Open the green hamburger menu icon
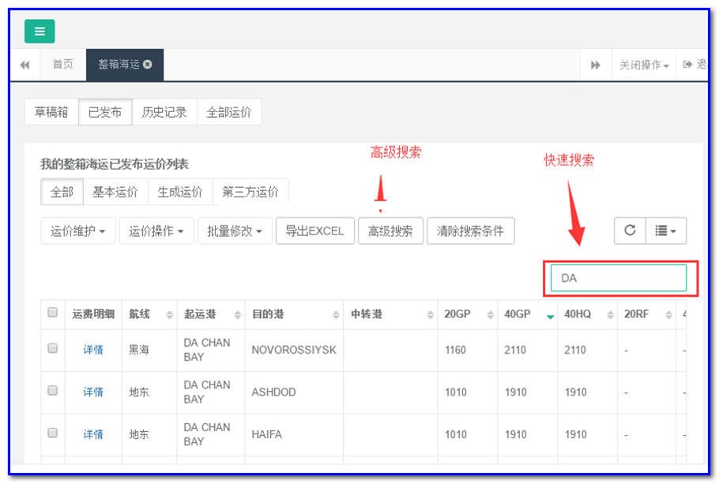719x484 pixels. [x=39, y=31]
